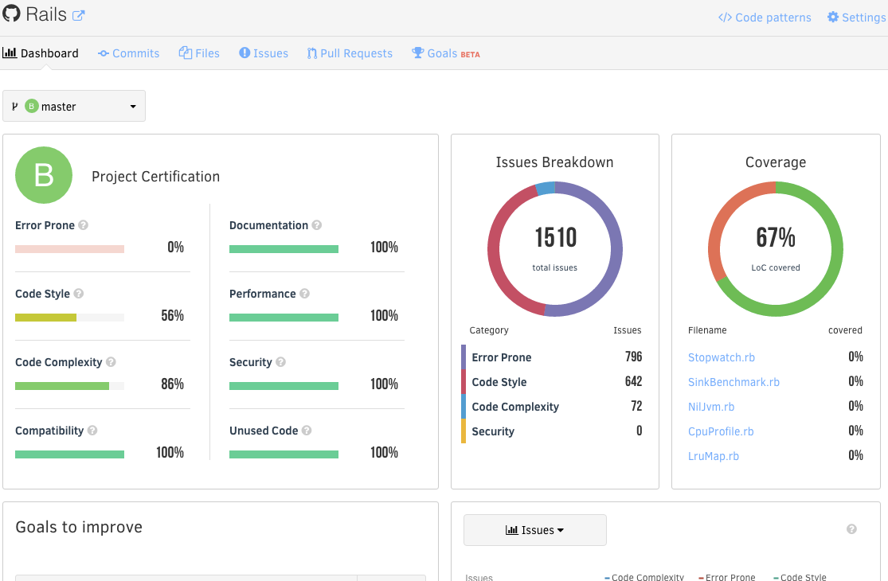Open the Settings link
Screen dimensions: 888x581
coord(857,18)
